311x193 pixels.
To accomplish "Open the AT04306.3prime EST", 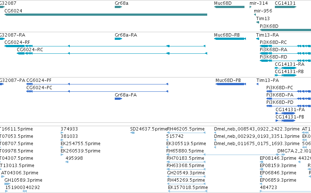I will click(x=20, y=173).
